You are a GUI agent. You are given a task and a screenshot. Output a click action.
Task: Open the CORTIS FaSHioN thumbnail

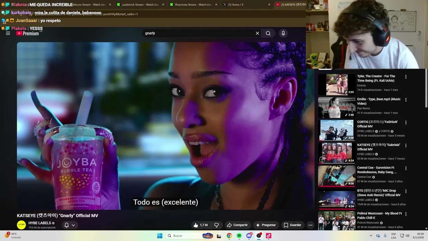coord(337,130)
